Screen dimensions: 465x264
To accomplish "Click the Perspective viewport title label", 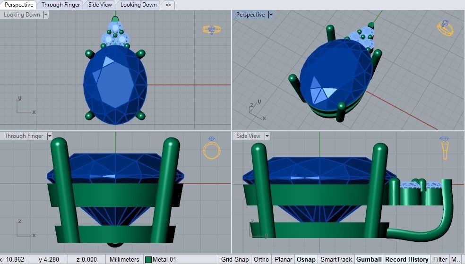I will click(x=250, y=15).
